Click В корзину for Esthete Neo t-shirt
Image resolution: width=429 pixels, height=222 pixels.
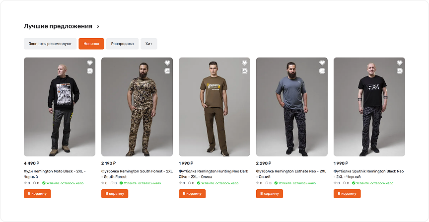[x=270, y=194]
